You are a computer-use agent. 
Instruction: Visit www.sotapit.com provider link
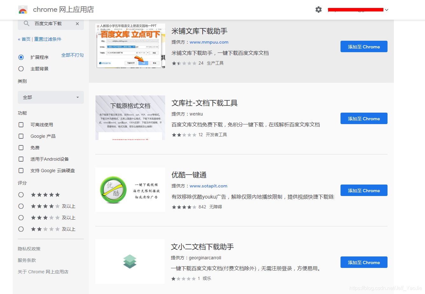[208, 186]
